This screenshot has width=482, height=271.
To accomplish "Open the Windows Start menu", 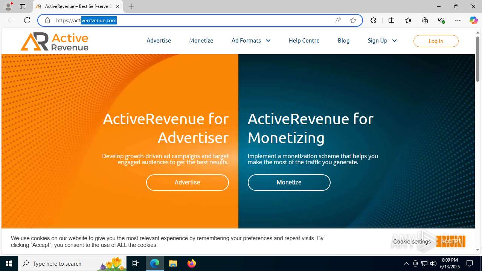I will pos(9,263).
